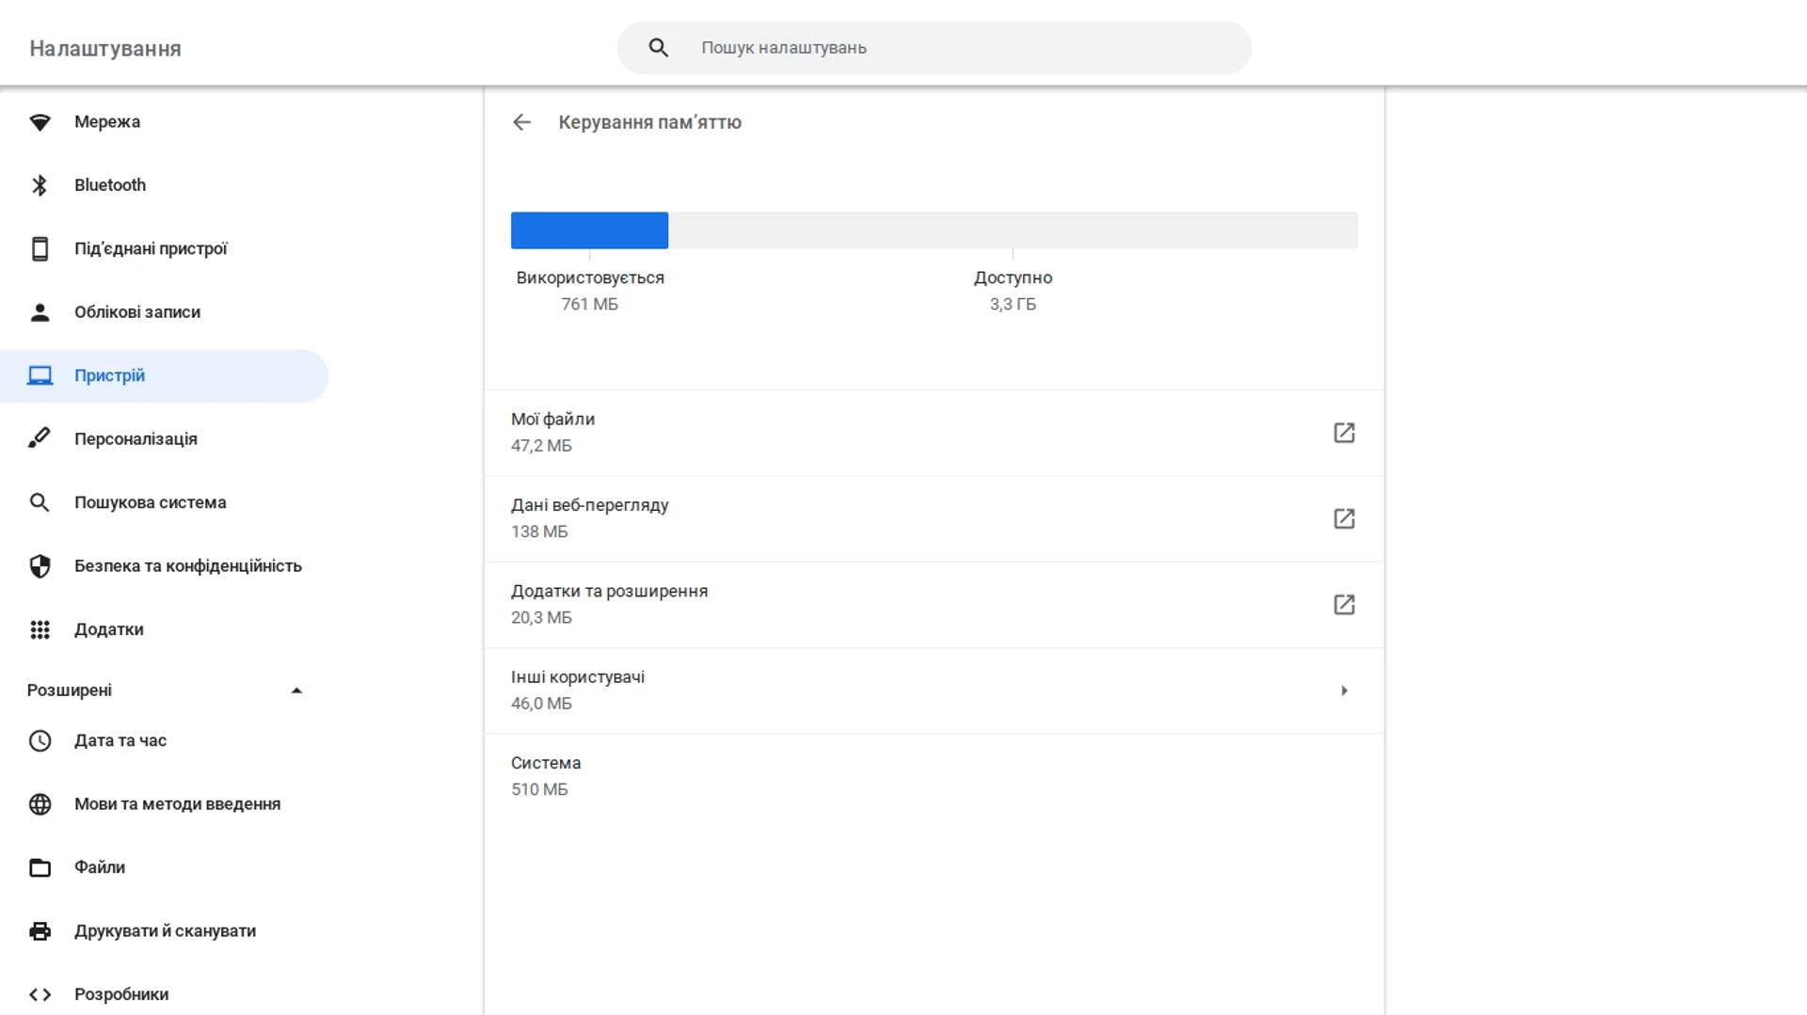Viewport: 1807px width, 1015px height.
Task: Switch to the Пристрій section
Action: coord(109,374)
